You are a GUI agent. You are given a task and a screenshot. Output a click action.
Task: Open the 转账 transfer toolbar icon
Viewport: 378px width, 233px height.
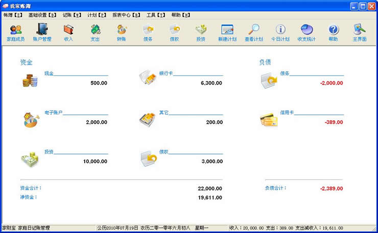tap(122, 33)
